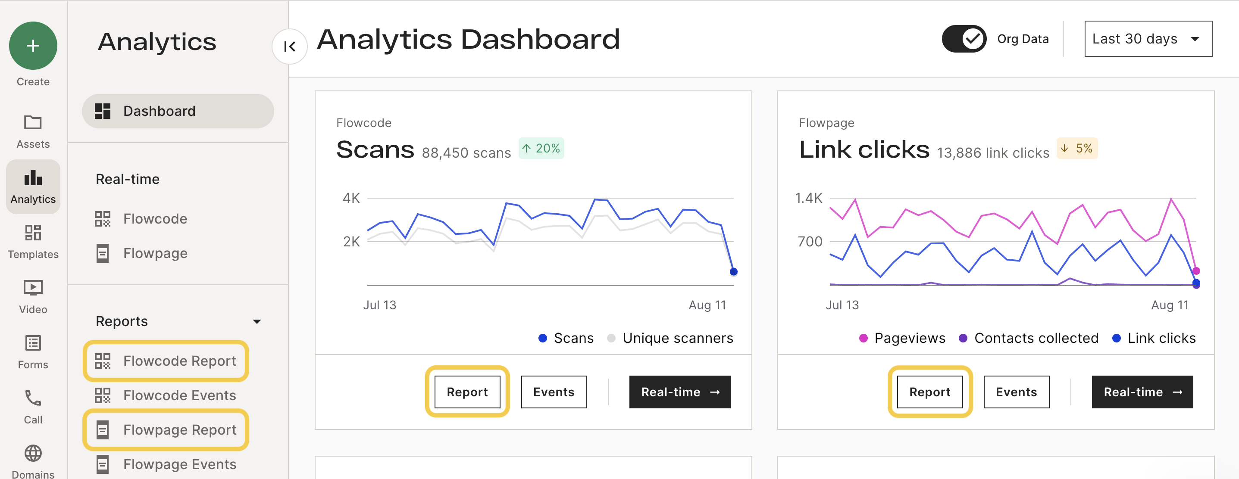Image resolution: width=1239 pixels, height=479 pixels.
Task: Click the Real-time section heading
Action: click(x=128, y=179)
